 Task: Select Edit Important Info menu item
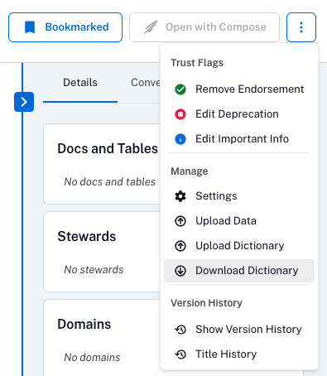tap(239, 139)
